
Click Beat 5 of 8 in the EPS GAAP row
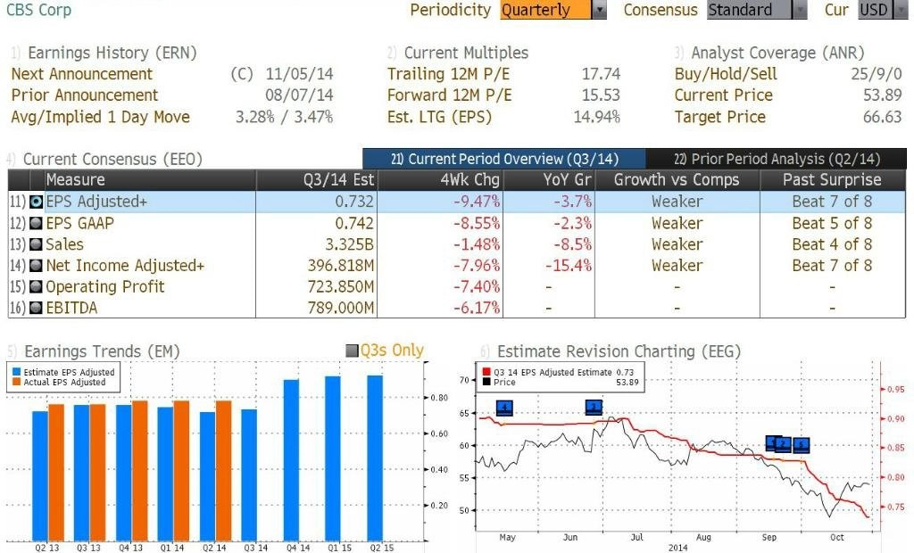click(832, 223)
